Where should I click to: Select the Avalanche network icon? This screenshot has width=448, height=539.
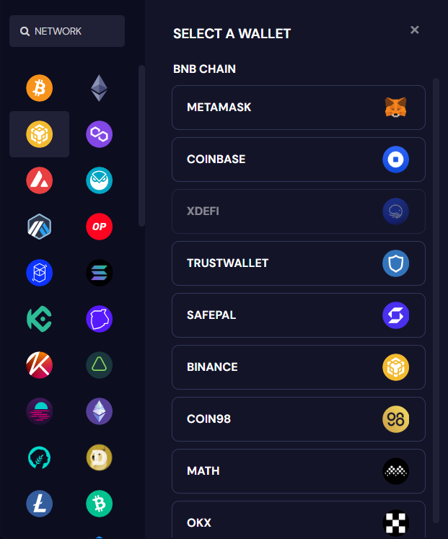click(x=40, y=180)
